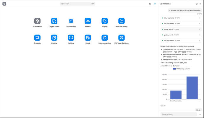204x118 pixels.
Task: Reset the Frappe AI conversation with refresh icon
Action: click(x=197, y=4)
